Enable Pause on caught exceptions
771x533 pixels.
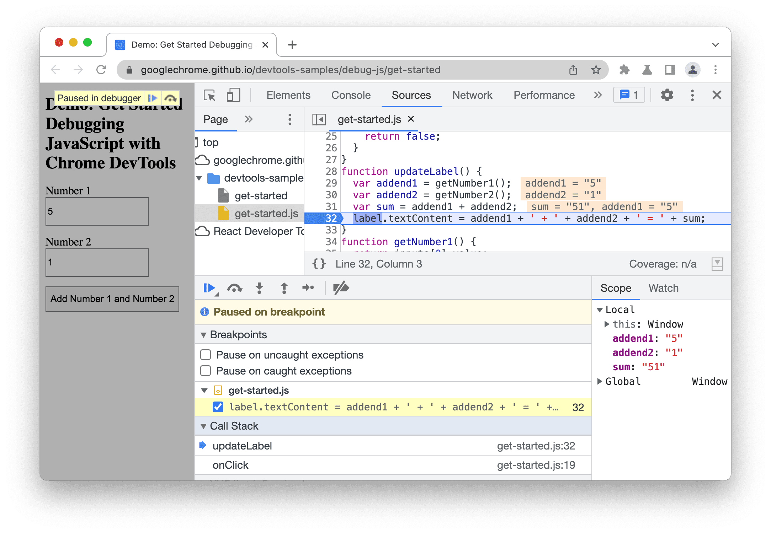tap(208, 372)
